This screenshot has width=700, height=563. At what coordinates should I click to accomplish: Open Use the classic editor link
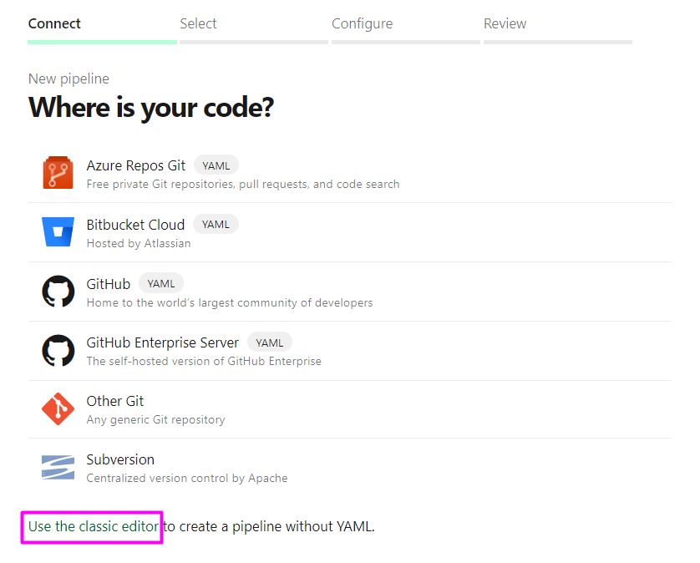point(94,526)
